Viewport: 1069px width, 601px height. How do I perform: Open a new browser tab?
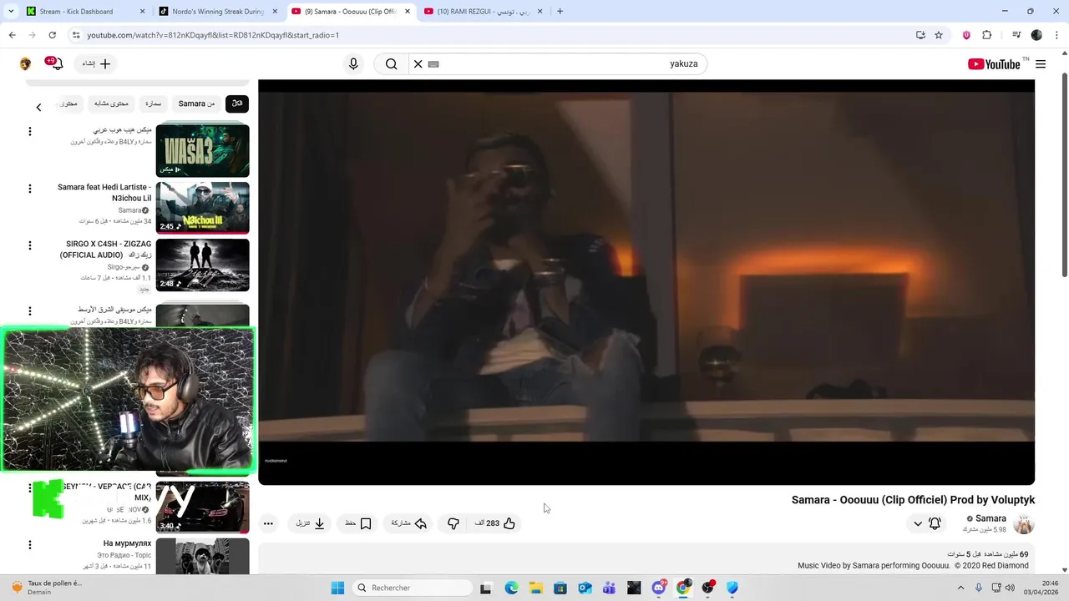[x=560, y=12]
